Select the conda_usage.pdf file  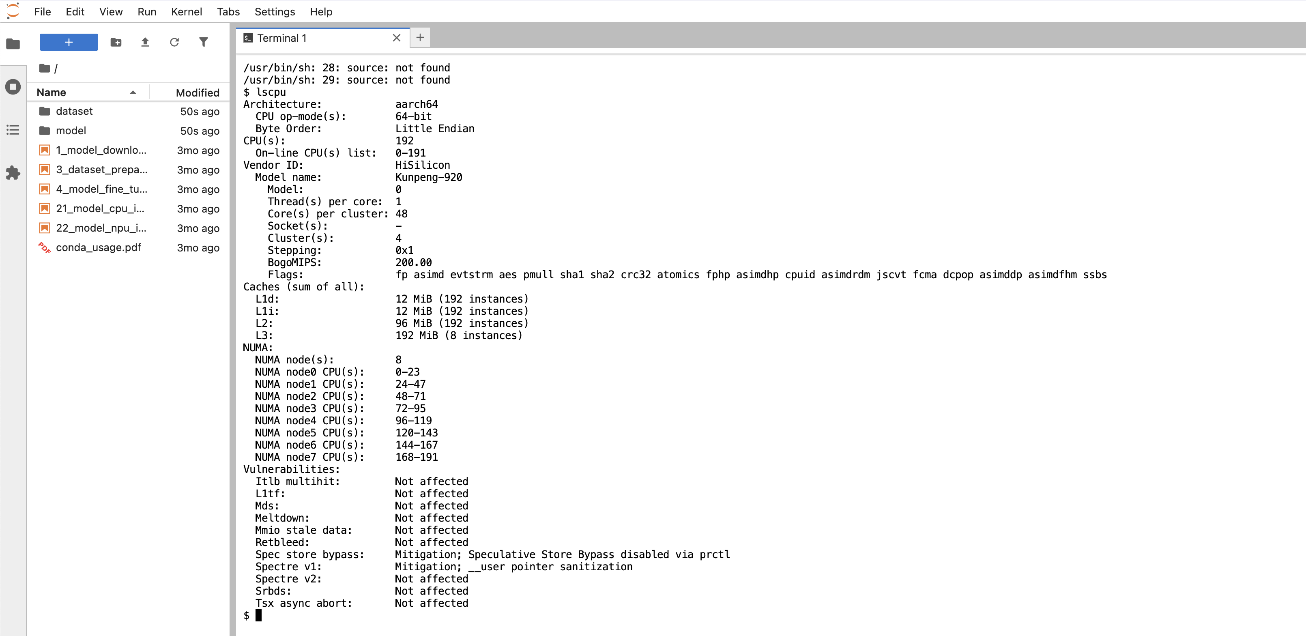[98, 247]
